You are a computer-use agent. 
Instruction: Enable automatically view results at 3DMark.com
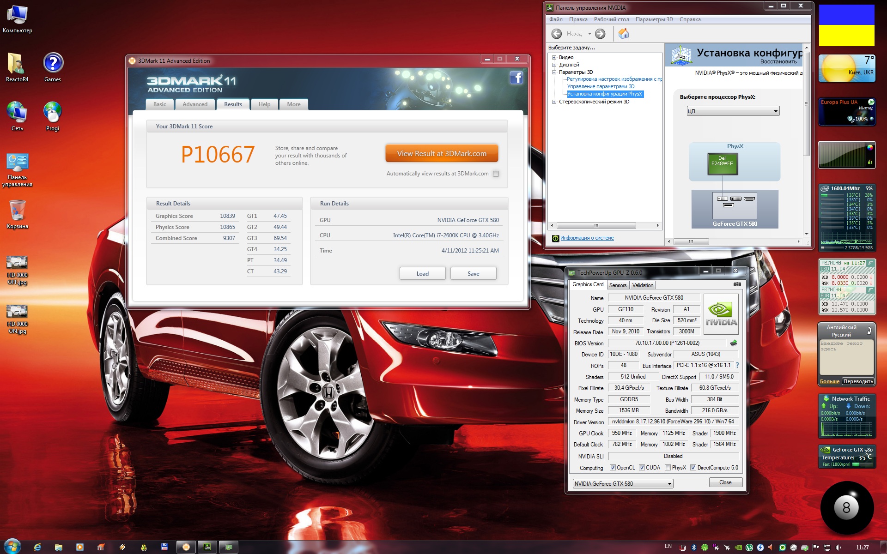click(x=496, y=174)
